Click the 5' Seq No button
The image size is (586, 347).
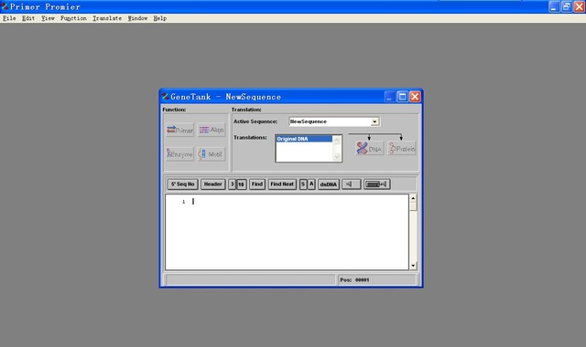pyautogui.click(x=183, y=184)
